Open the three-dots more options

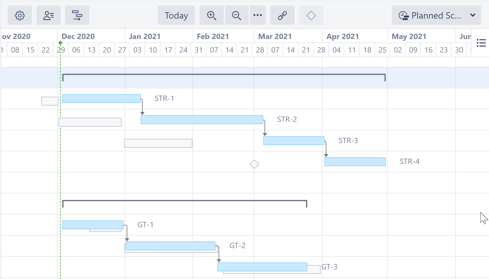[258, 16]
